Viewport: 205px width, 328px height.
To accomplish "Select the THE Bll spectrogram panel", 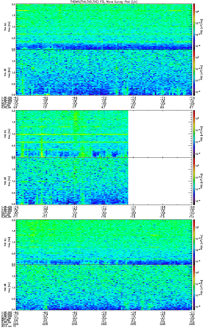I will [x=104, y=287].
